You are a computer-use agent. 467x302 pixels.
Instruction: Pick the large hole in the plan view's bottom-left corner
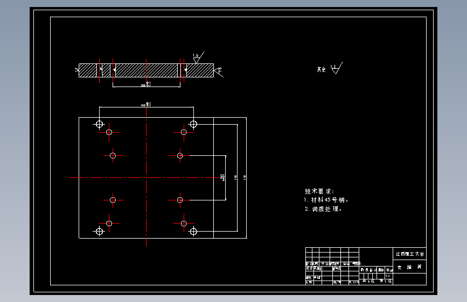point(99,231)
